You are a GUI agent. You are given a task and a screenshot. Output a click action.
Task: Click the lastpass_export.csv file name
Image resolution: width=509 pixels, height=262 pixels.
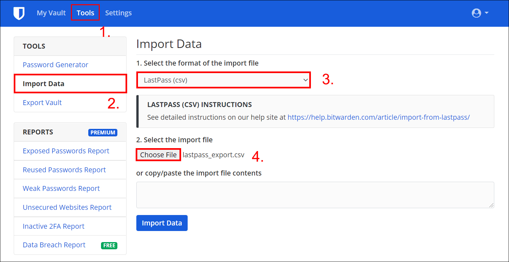click(213, 155)
